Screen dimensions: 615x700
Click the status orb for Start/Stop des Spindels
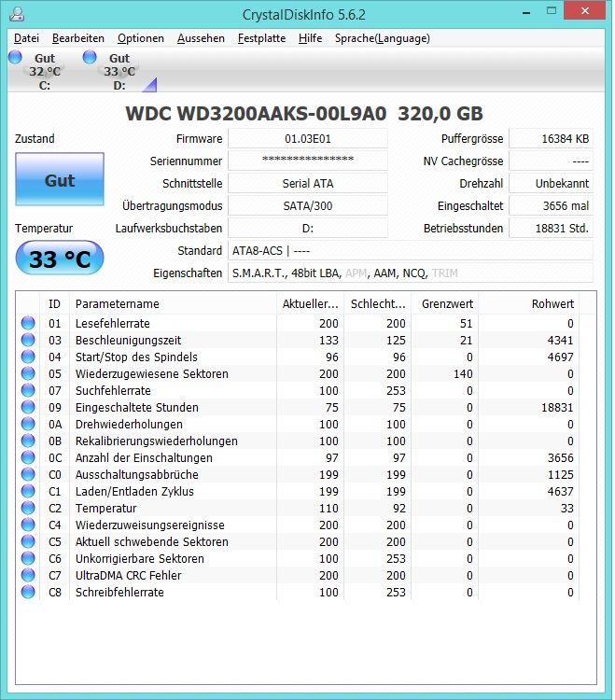click(x=28, y=357)
